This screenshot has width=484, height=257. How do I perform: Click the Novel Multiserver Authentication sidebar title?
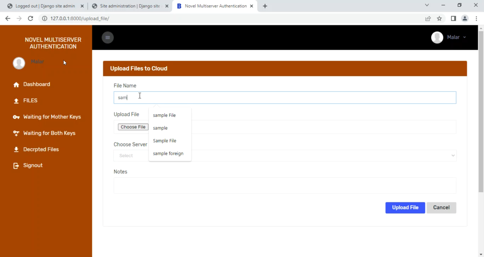[x=53, y=43]
